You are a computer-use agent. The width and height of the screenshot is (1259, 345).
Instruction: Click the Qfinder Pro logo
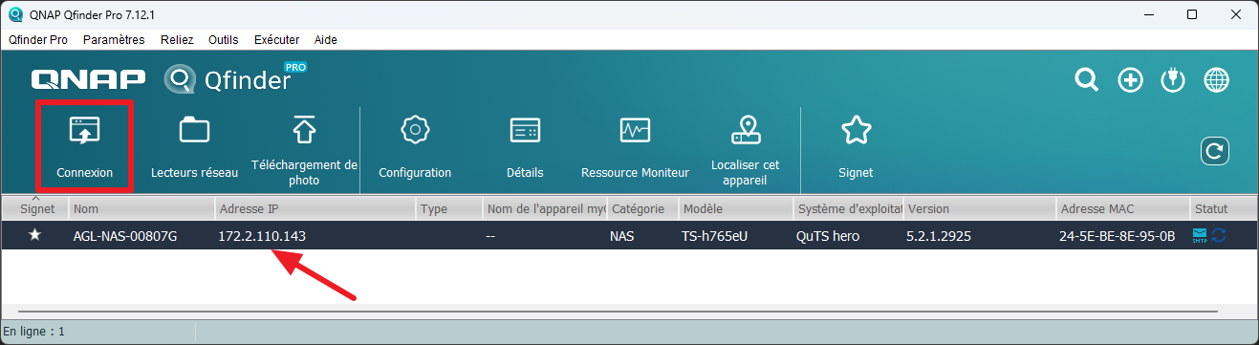click(x=236, y=78)
